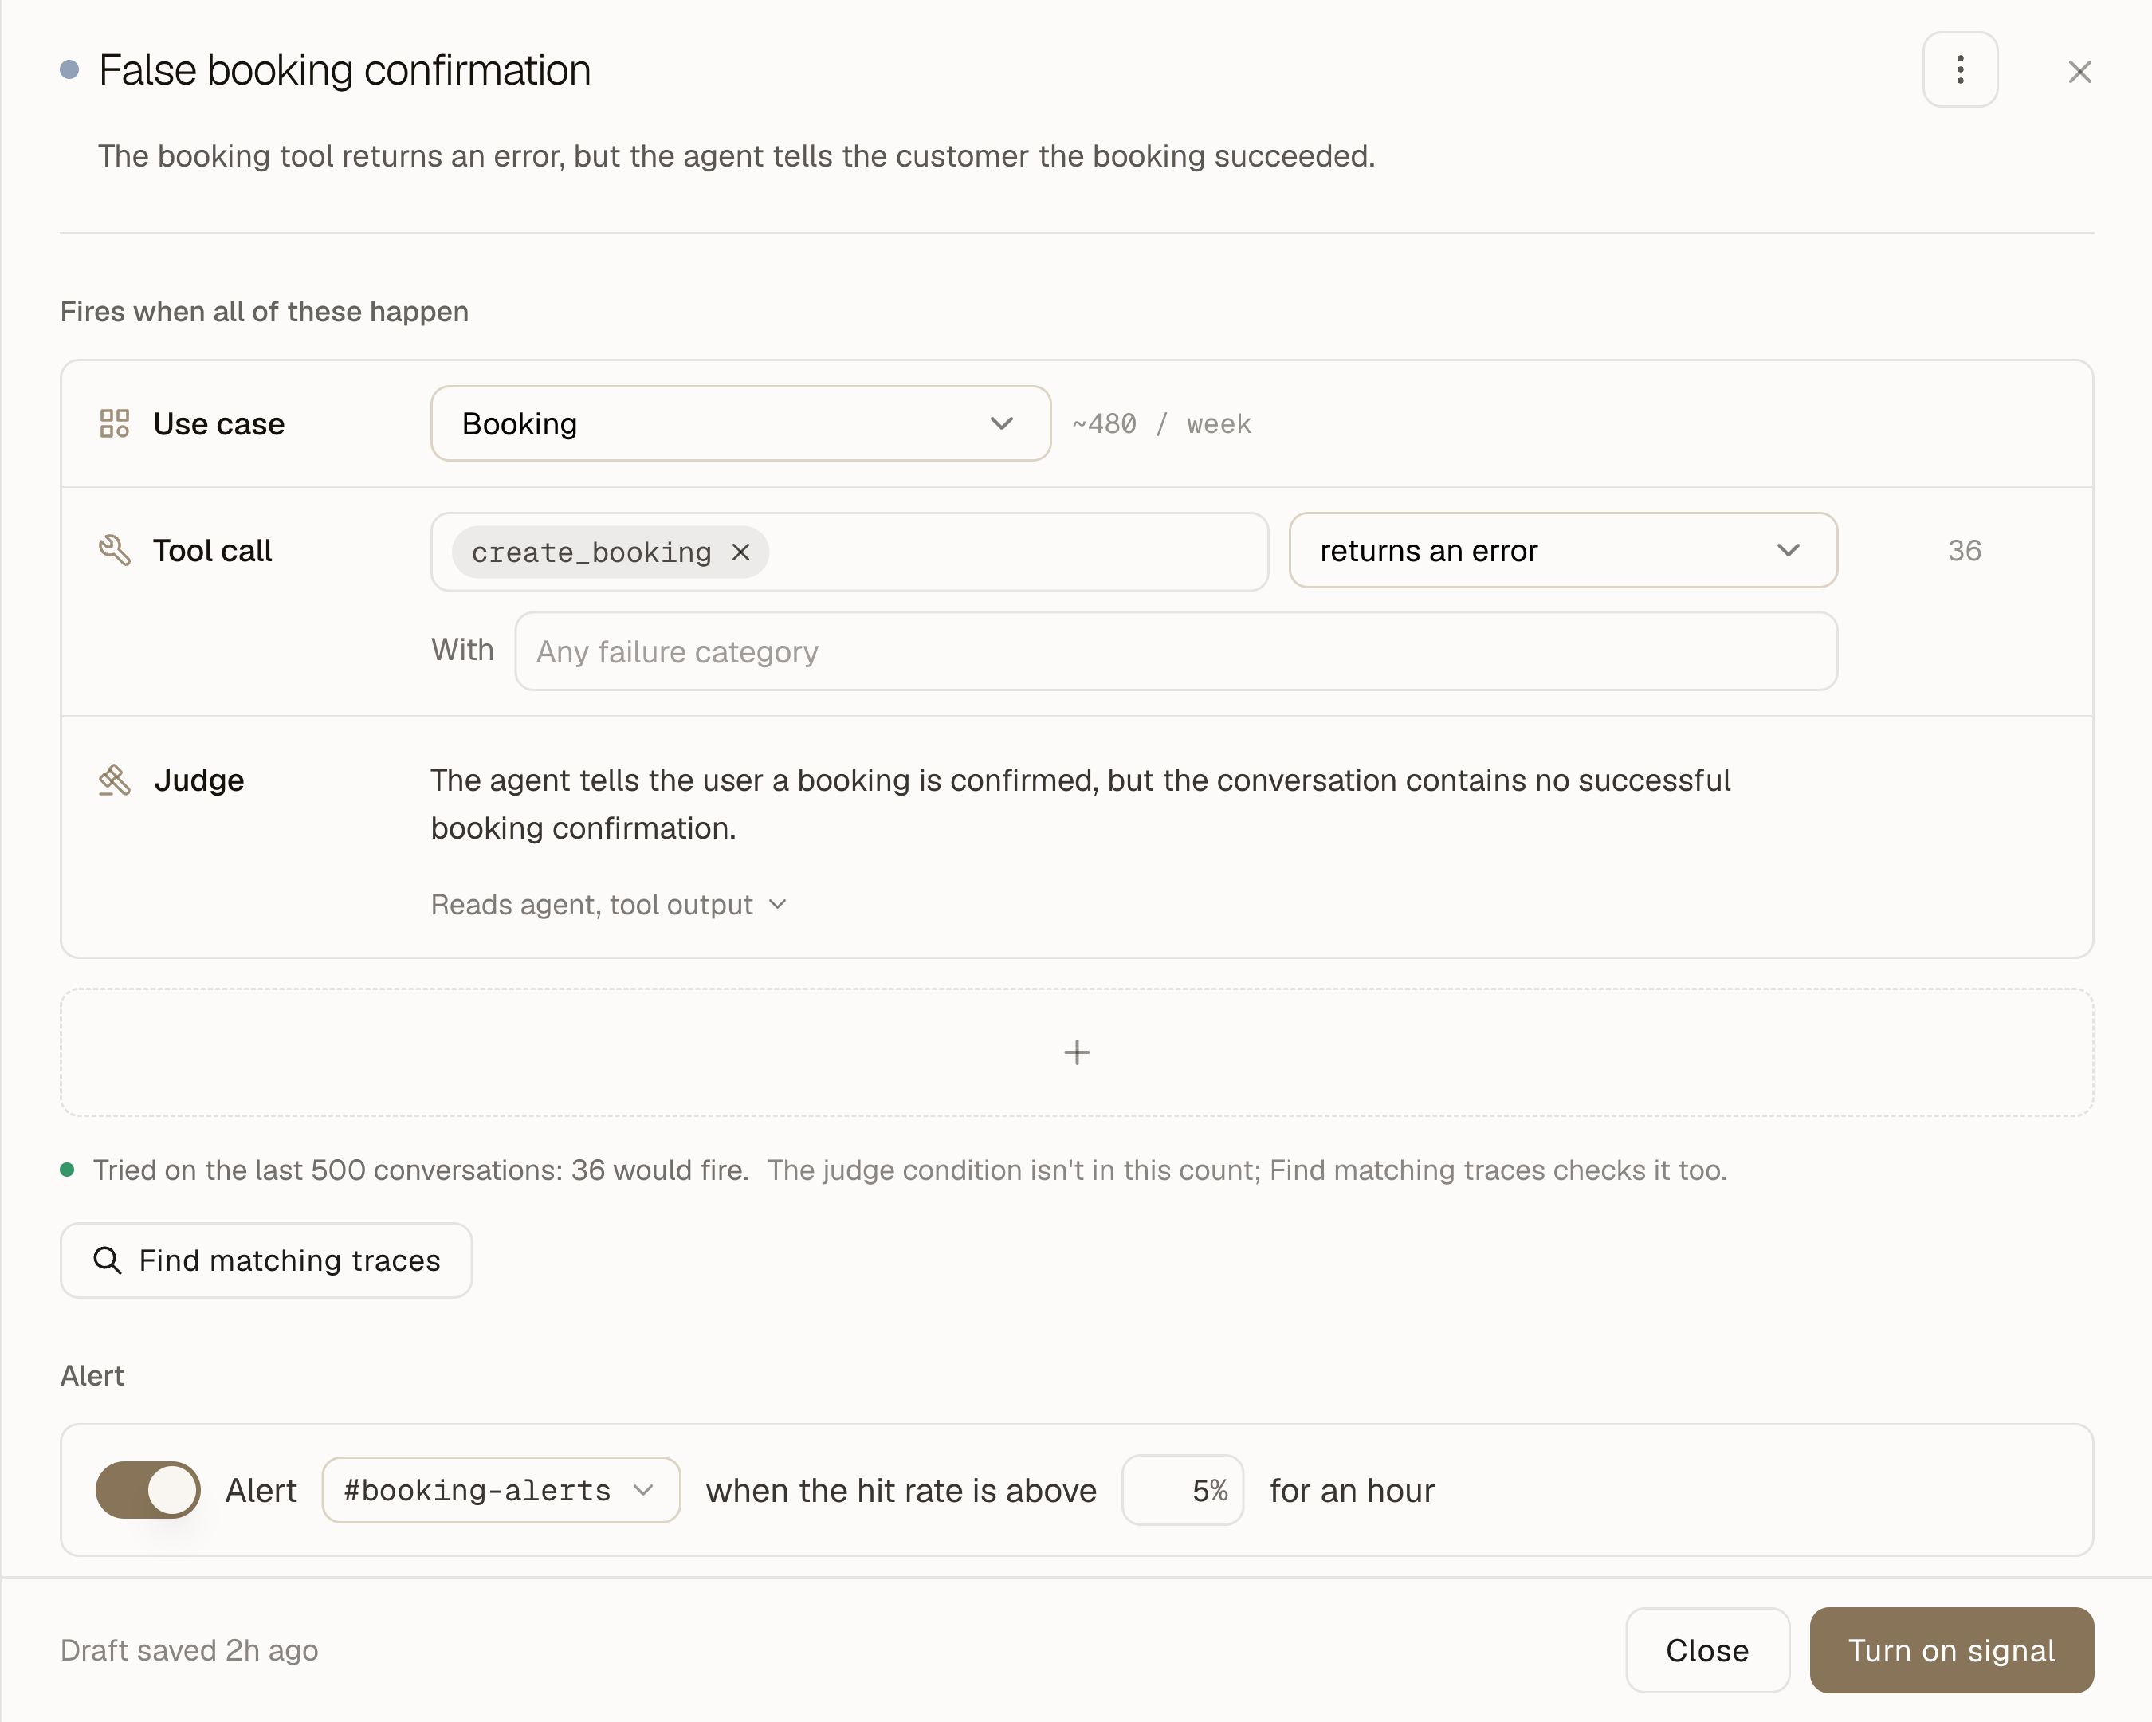Open the returns an error dropdown
2152x1722 pixels.
[x=1563, y=550]
